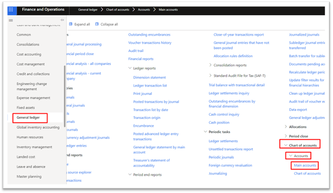Open the Cost management module

click(31, 64)
